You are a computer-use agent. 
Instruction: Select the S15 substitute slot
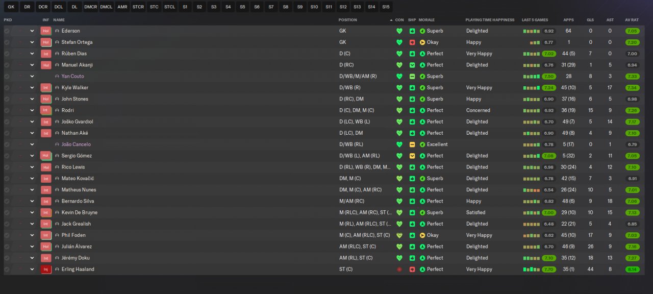pyautogui.click(x=386, y=7)
